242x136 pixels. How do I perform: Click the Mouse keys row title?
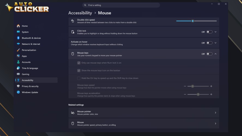(83, 53)
